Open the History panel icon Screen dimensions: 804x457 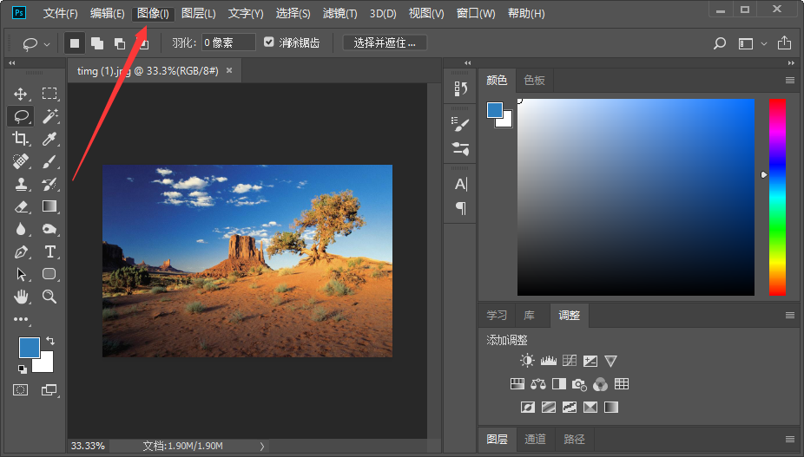pos(460,88)
